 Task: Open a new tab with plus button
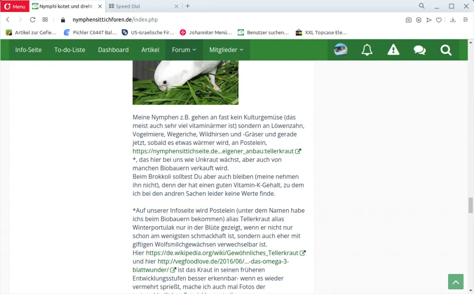[188, 6]
